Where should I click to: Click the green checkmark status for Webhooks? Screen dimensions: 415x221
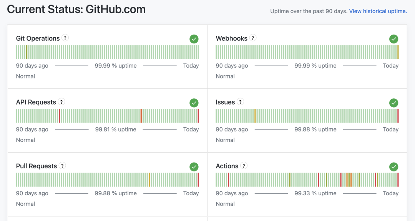(x=394, y=39)
